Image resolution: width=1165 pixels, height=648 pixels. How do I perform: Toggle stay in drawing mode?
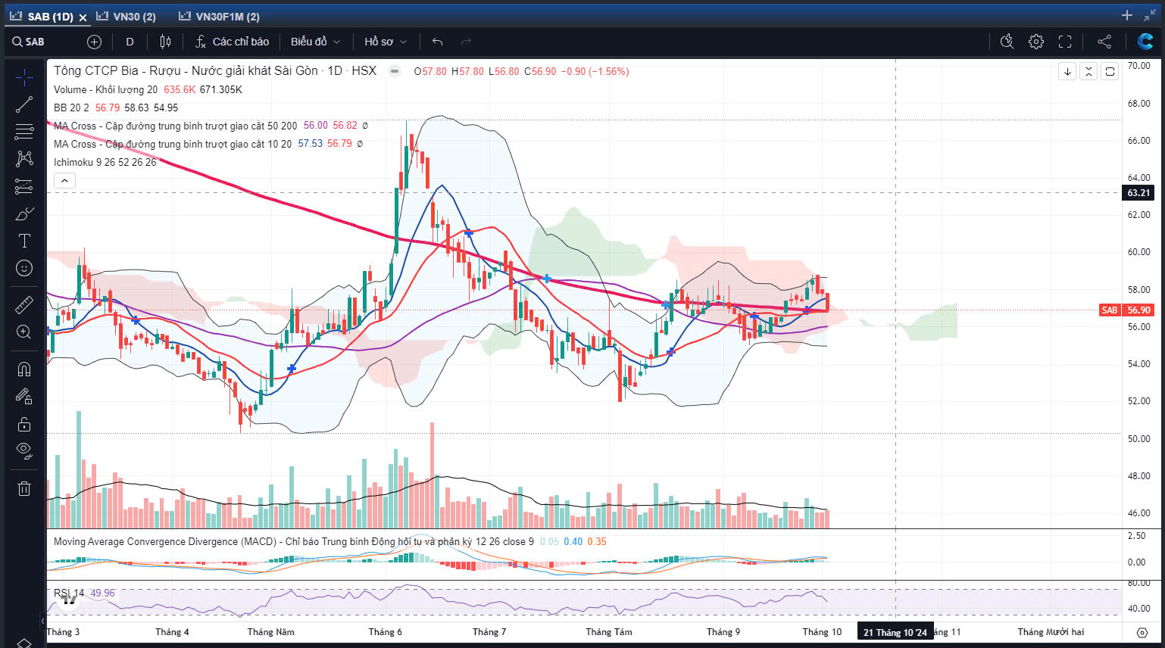[x=24, y=396]
